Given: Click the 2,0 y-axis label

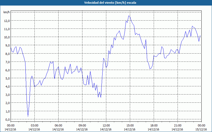Looking at the screenshot, I should tap(8, 103).
